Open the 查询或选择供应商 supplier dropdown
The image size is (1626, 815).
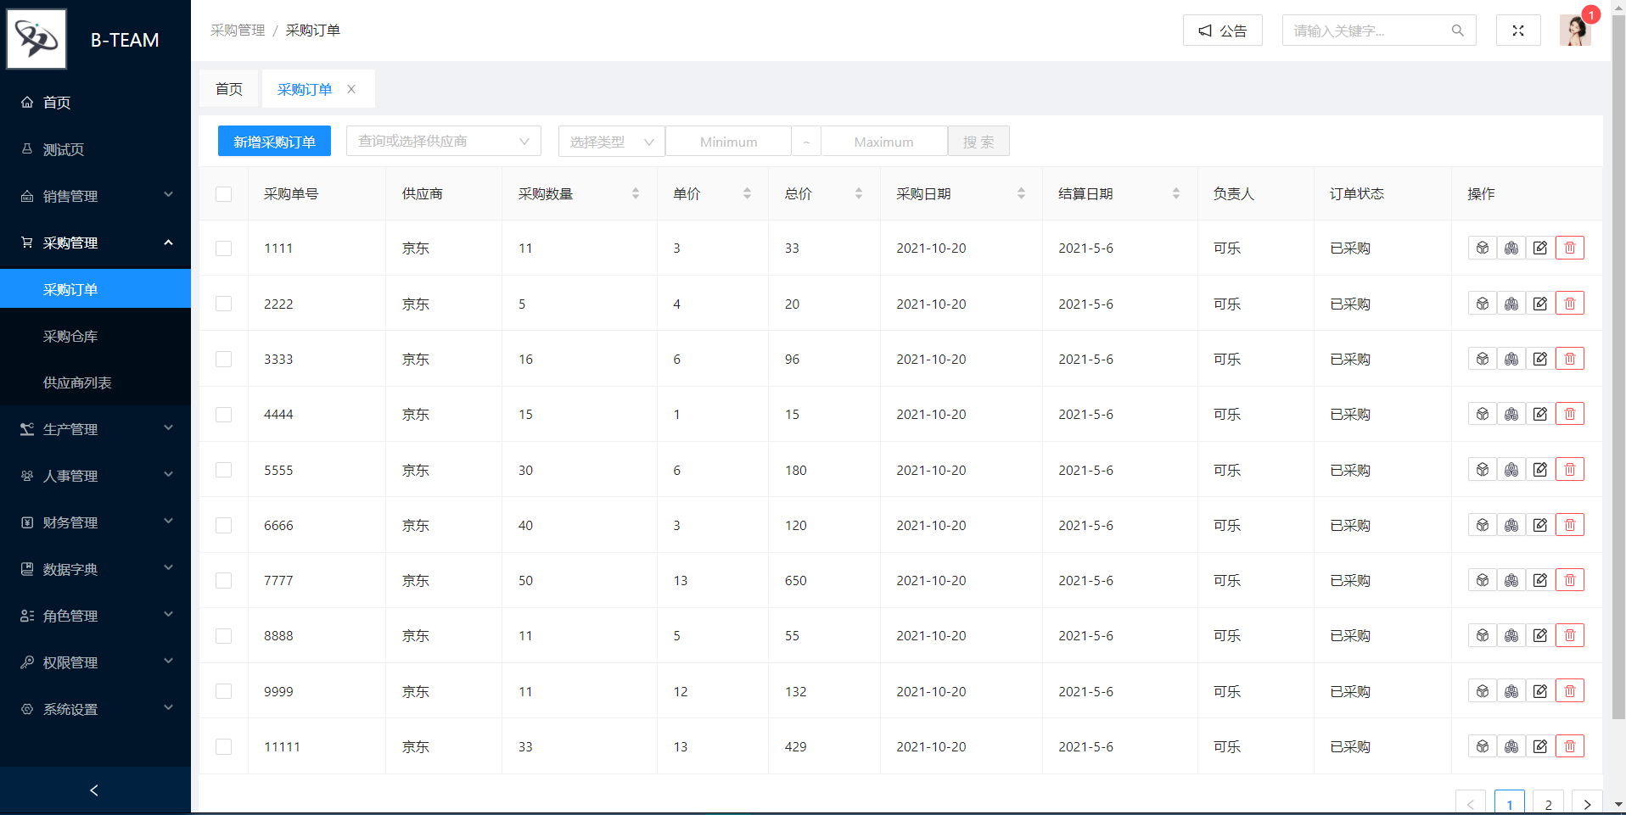coord(444,141)
